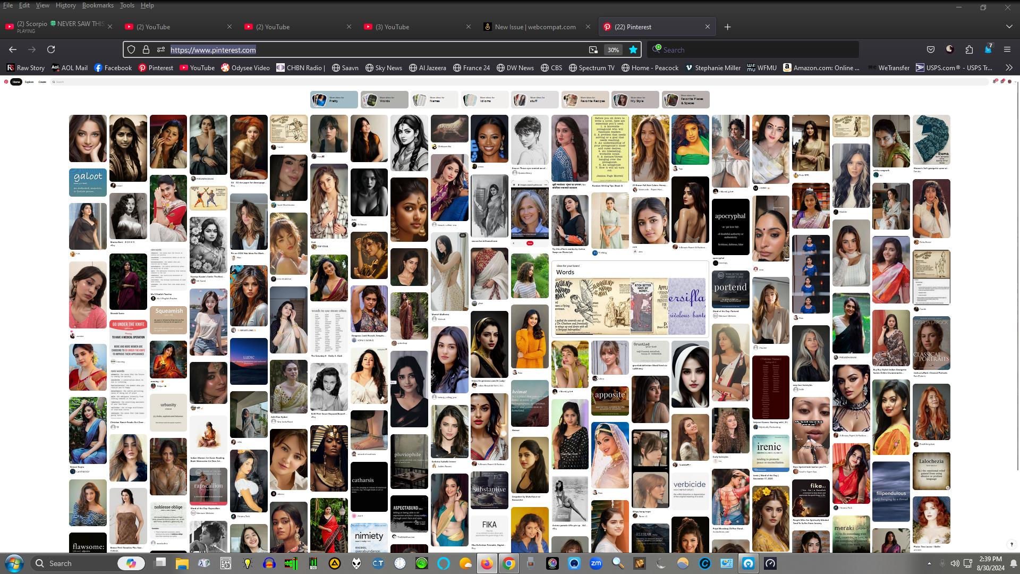Viewport: 1020px width, 574px height.
Task: Open the Bookmarks menu
Action: [98, 5]
